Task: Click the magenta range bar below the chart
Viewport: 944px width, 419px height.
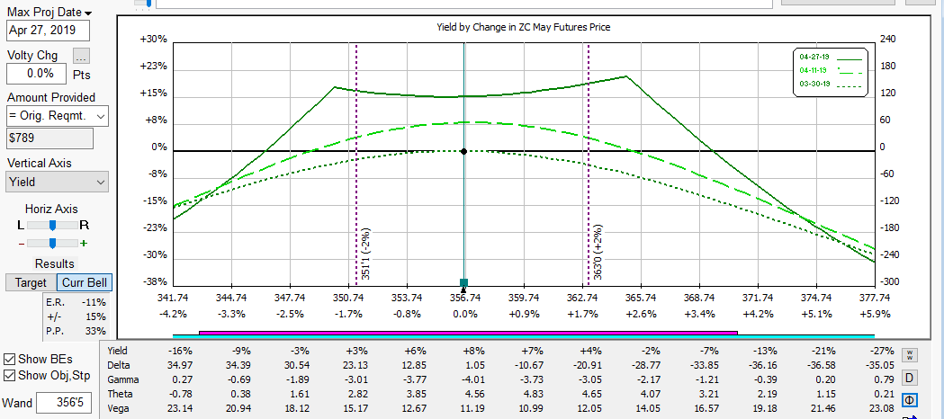Action: pos(468,332)
